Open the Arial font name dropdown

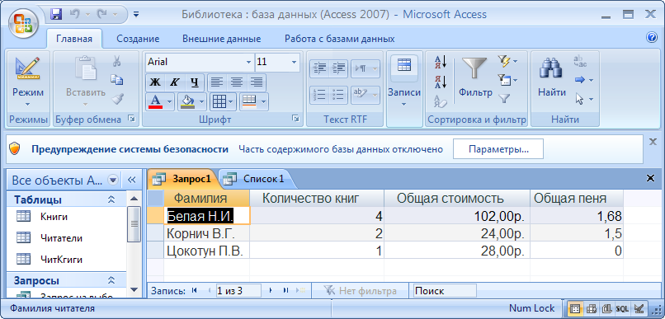(248, 62)
